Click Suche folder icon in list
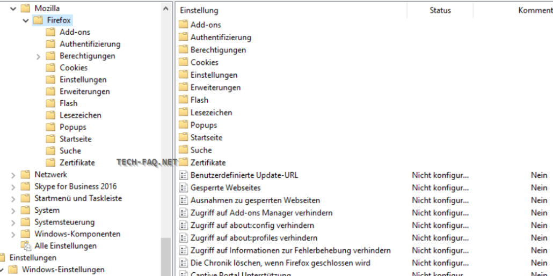The width and height of the screenshot is (553, 276). [184, 150]
